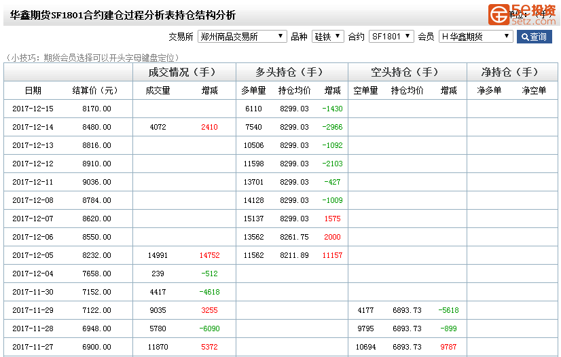Click the settlement price 8480.00

[96, 127]
